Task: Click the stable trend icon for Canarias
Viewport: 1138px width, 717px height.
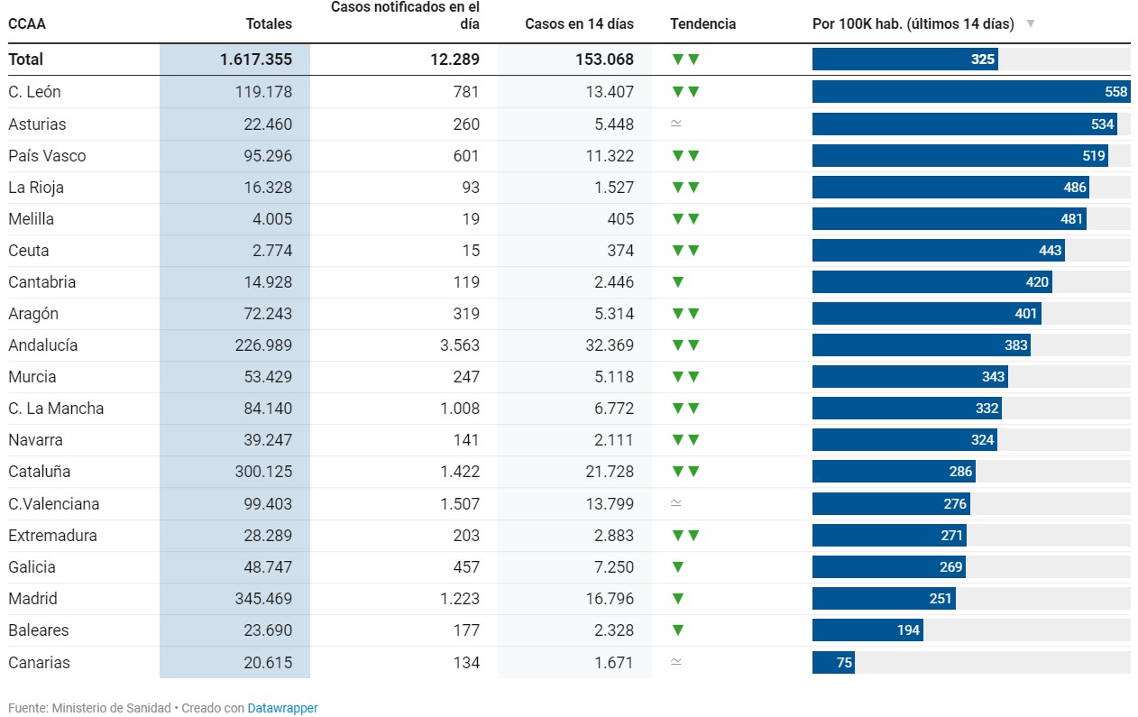Action: click(x=676, y=662)
